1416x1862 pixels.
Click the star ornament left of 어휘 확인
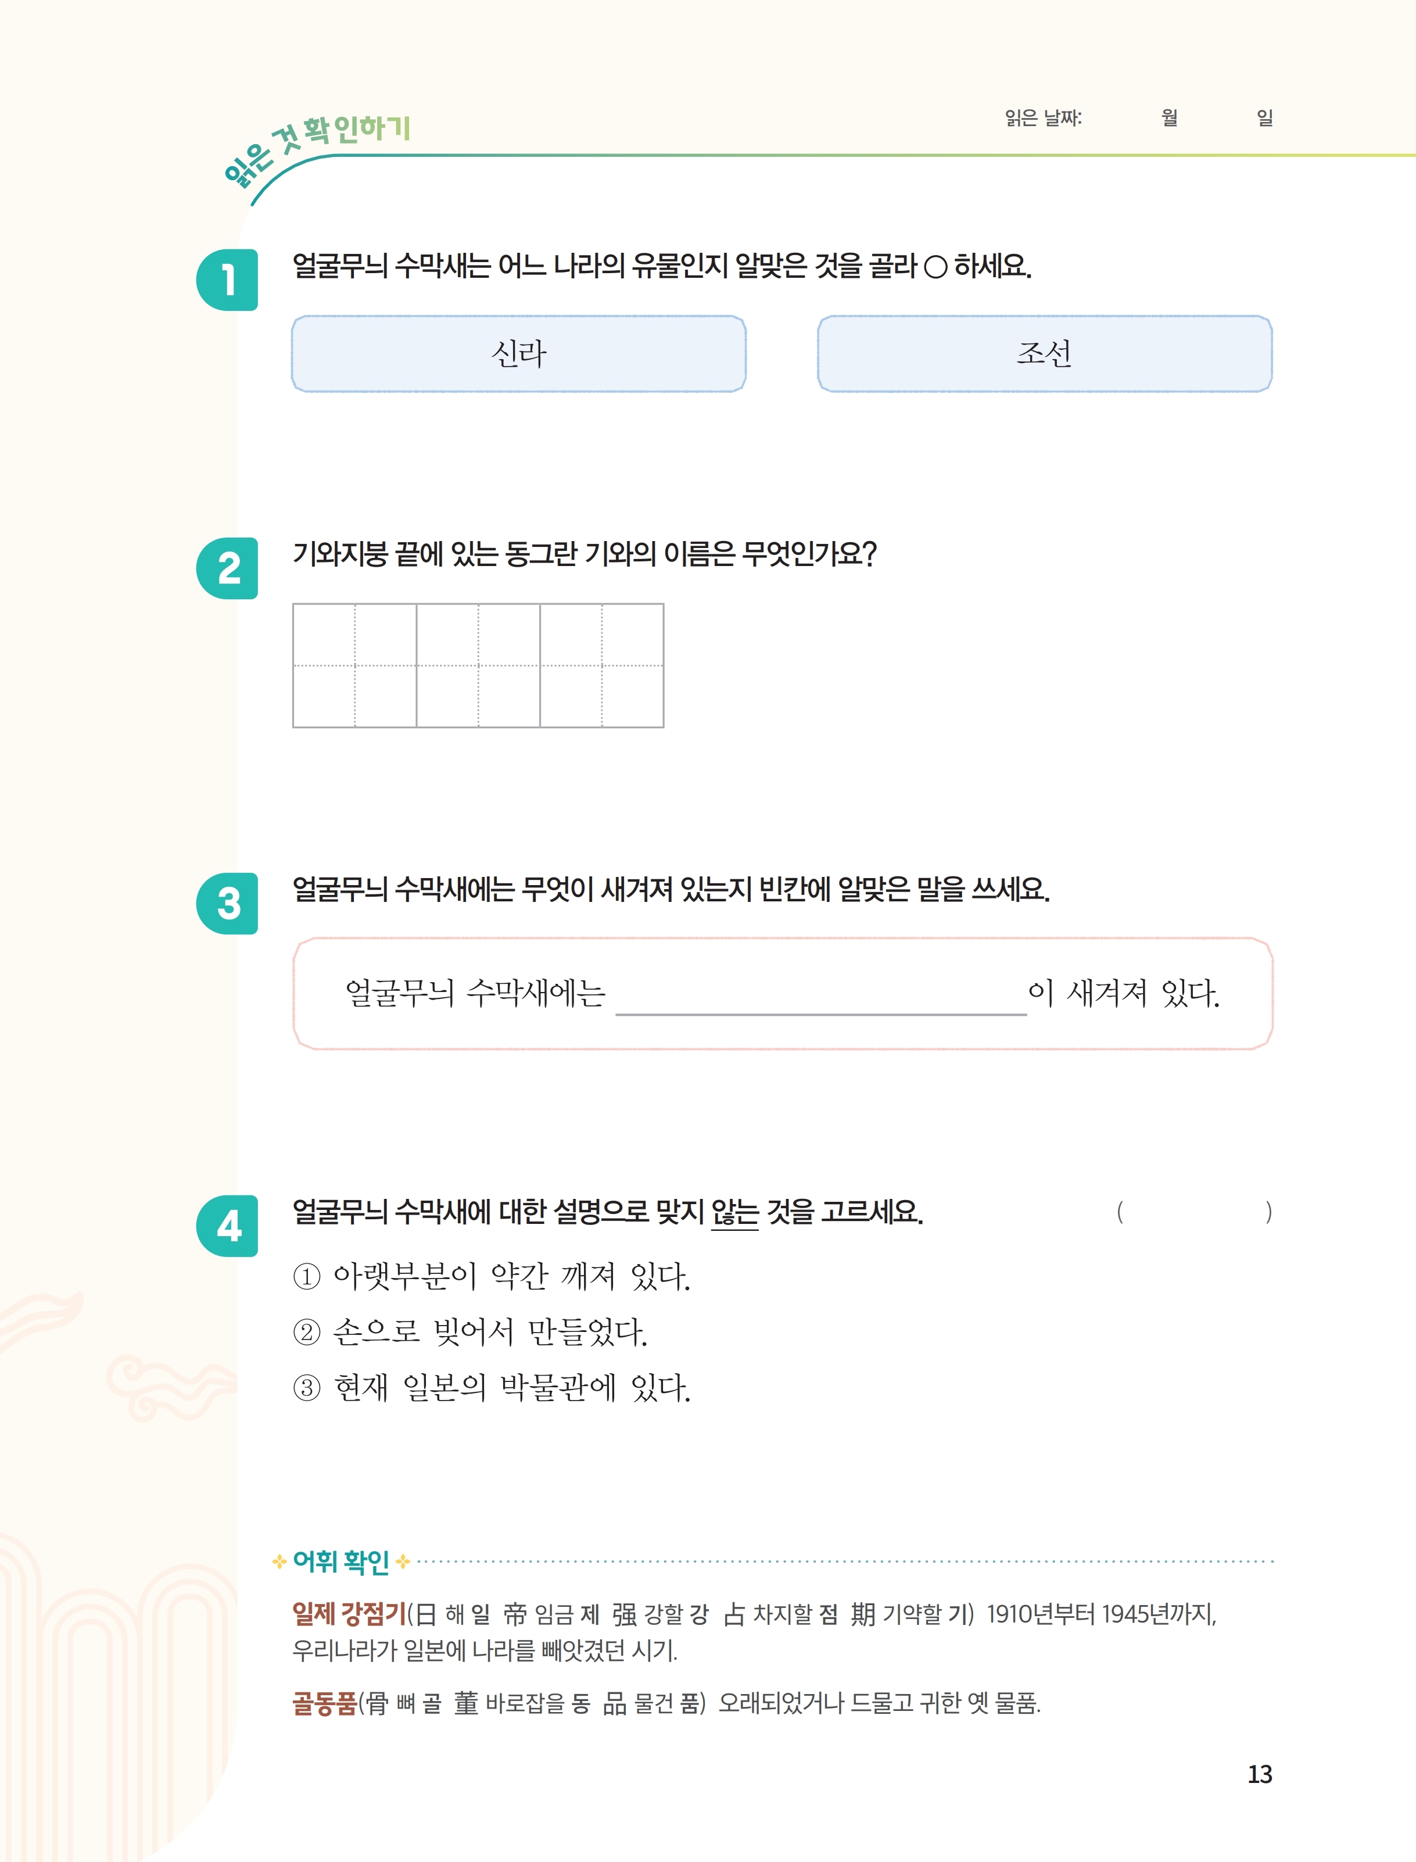click(x=280, y=1562)
